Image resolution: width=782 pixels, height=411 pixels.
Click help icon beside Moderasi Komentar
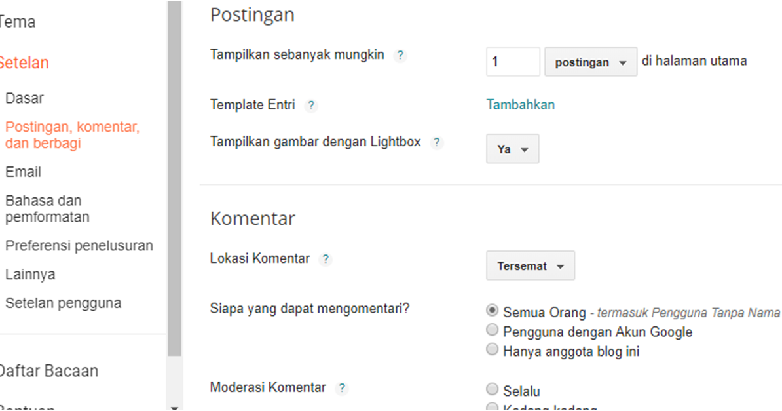click(x=341, y=389)
